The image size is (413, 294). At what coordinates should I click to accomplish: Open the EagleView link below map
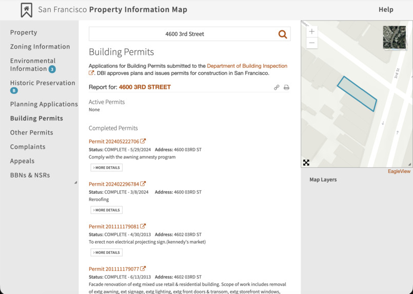click(399, 171)
